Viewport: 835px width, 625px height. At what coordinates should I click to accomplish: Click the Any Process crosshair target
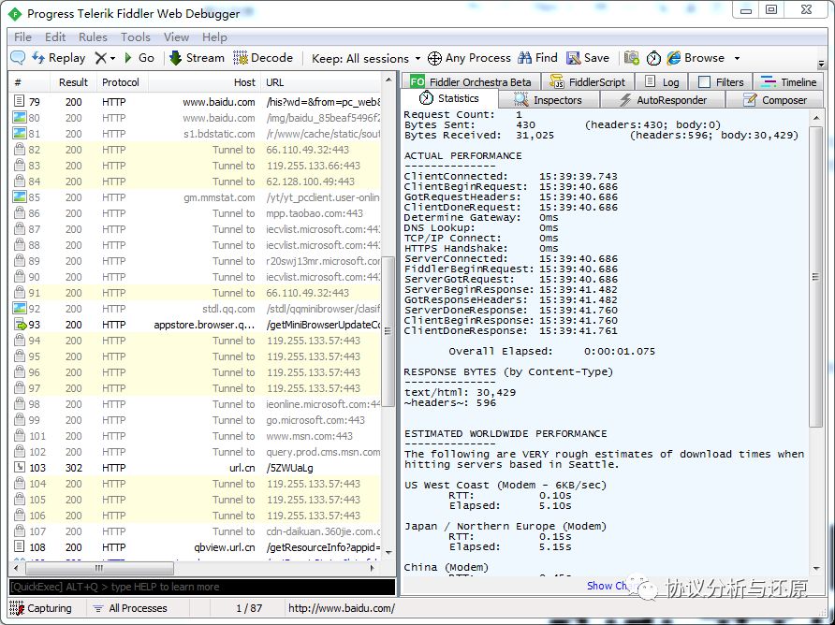pyautogui.click(x=469, y=57)
